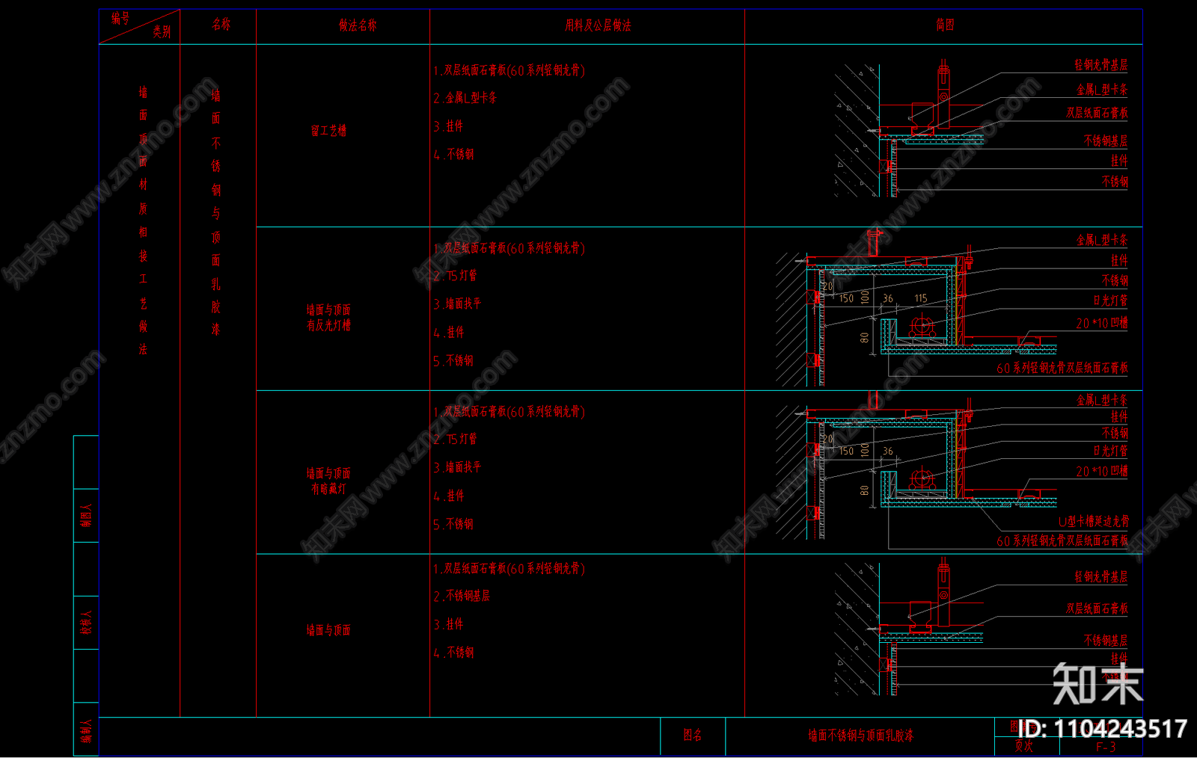Viewport: 1197px width, 758px height.
Task: Click the '20*10凹槽' label in the second diagram
Action: pyautogui.click(x=1102, y=324)
